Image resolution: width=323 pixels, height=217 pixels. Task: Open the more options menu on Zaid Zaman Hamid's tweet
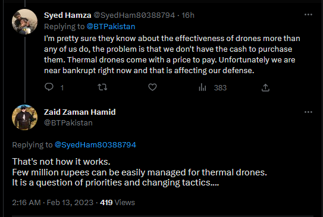308,112
